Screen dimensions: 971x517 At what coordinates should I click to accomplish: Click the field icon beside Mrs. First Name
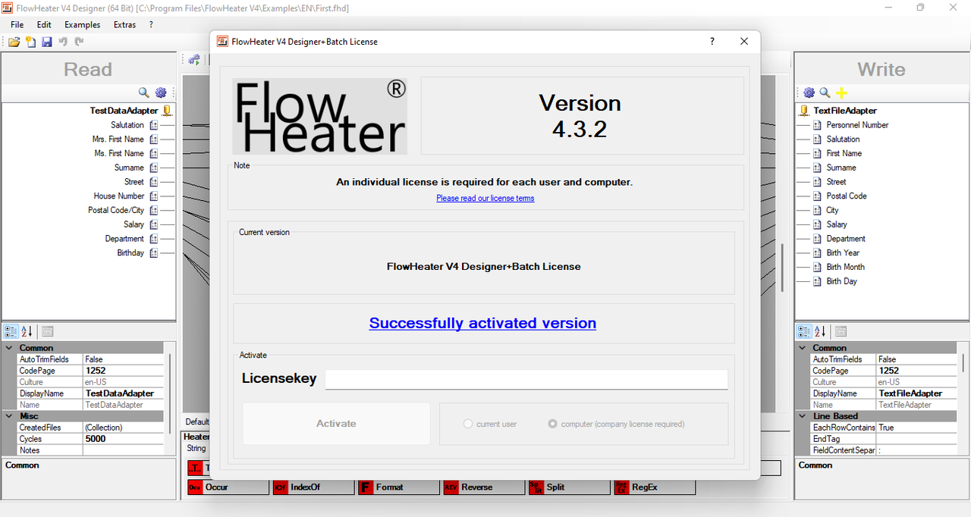point(153,139)
